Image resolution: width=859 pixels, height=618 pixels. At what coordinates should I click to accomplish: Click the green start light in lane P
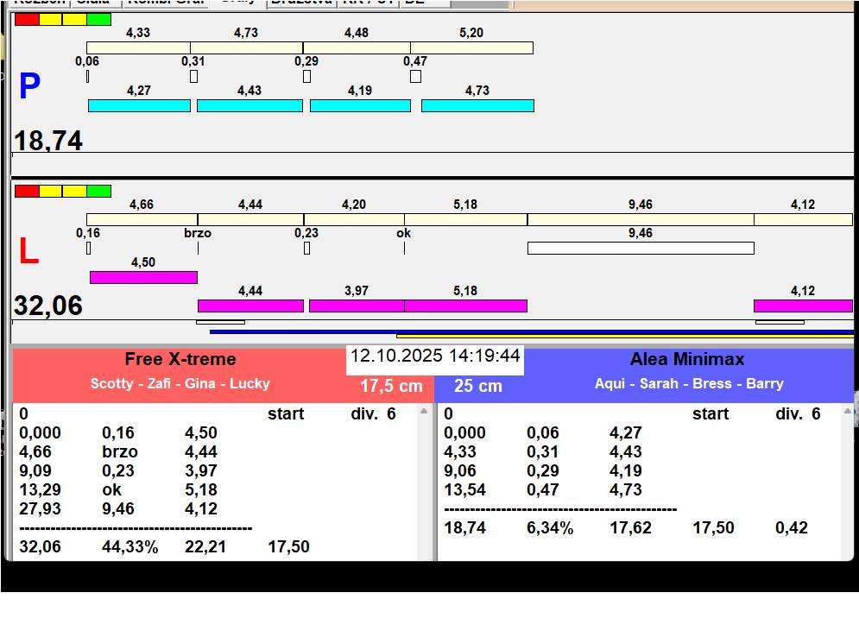[99, 19]
